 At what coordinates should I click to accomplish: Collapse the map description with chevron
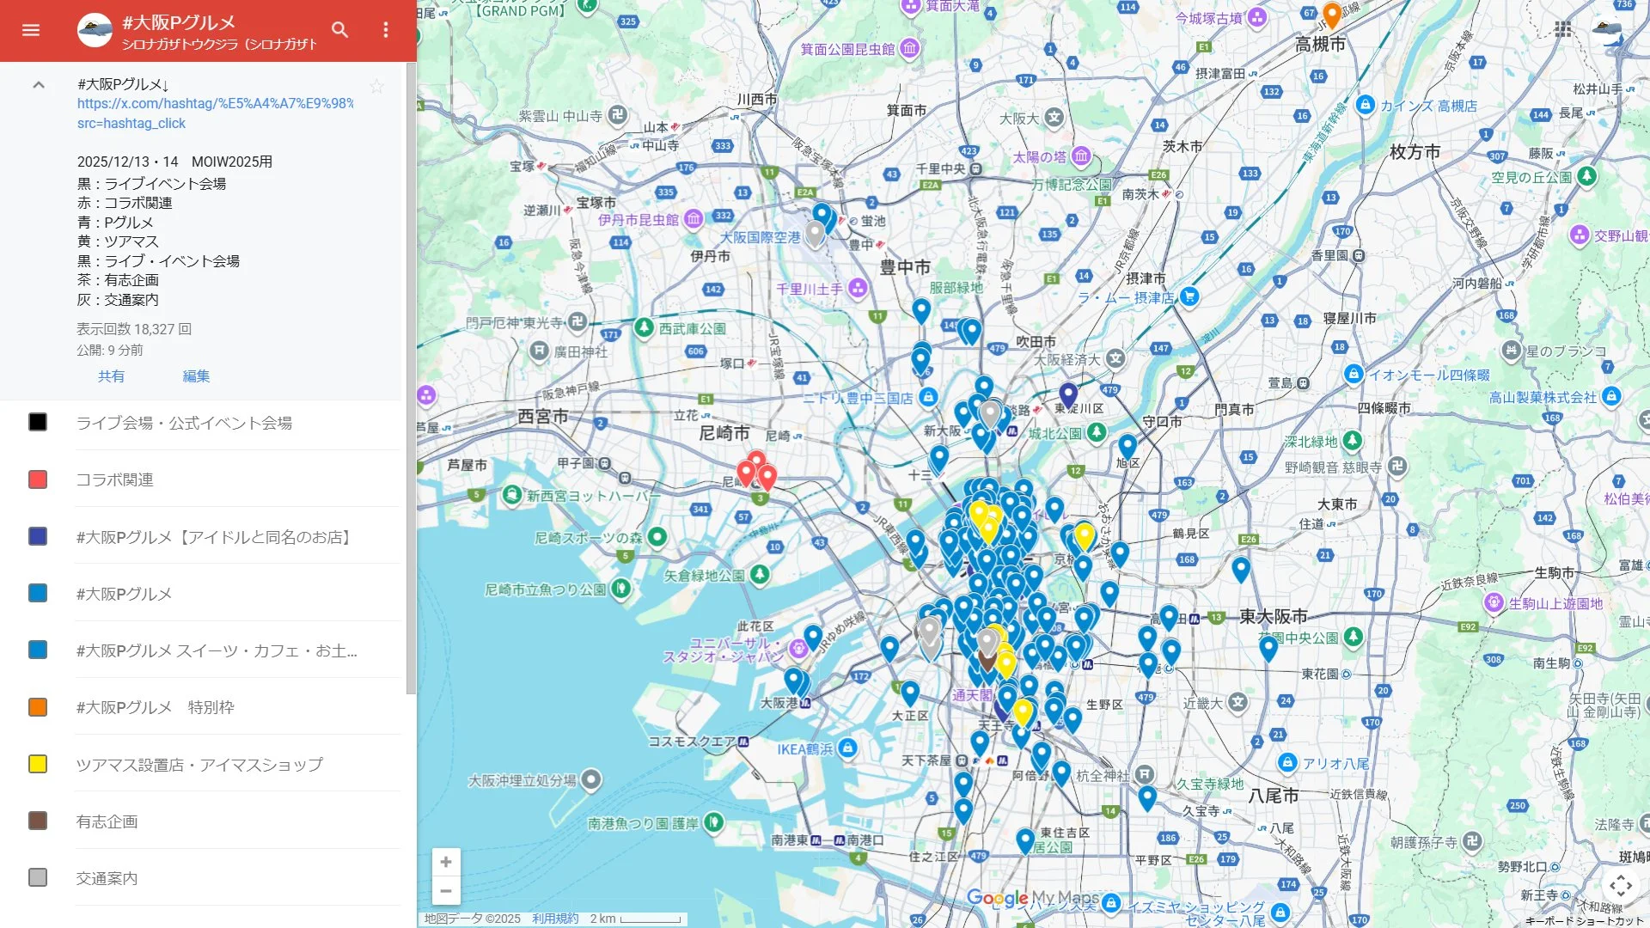(39, 85)
